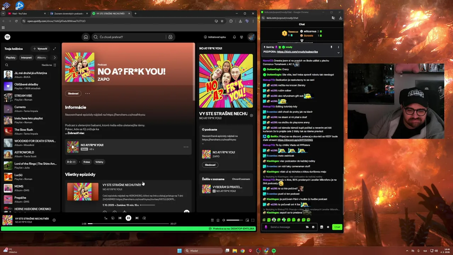Skip forward 15 seconds in player bar

coord(144,218)
